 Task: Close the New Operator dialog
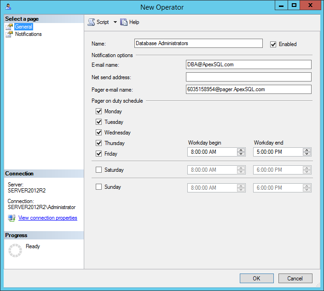point(310,6)
